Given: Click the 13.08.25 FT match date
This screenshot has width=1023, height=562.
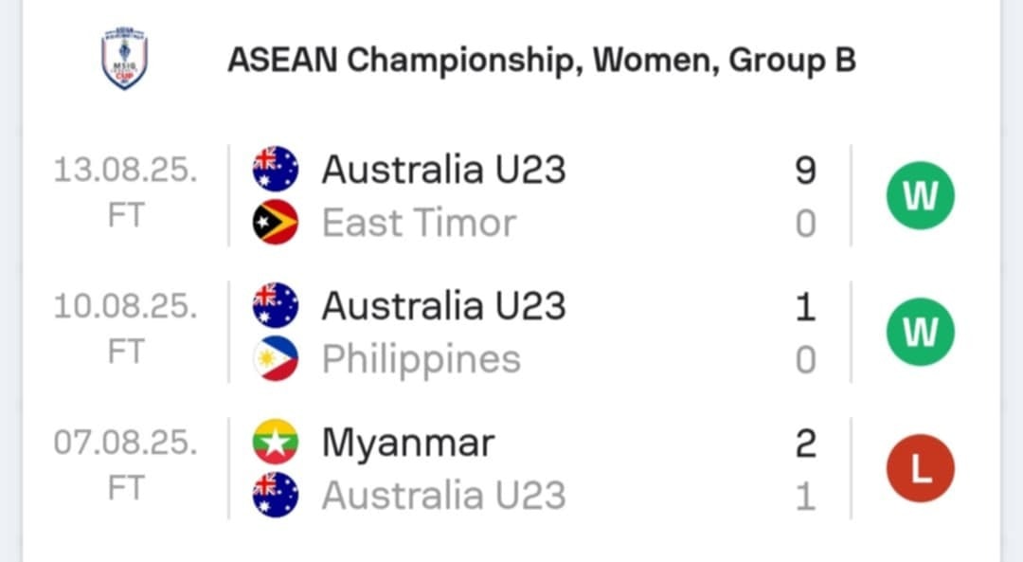Looking at the screenshot, I should pyautogui.click(x=125, y=192).
